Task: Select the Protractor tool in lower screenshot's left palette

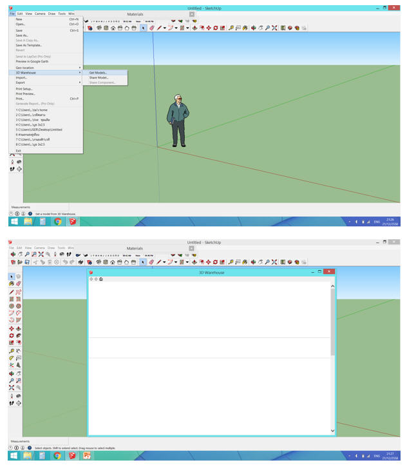Action: point(12,358)
